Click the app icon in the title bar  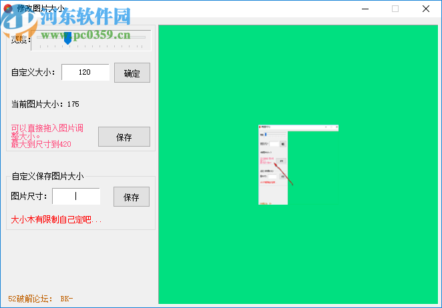[8, 9]
